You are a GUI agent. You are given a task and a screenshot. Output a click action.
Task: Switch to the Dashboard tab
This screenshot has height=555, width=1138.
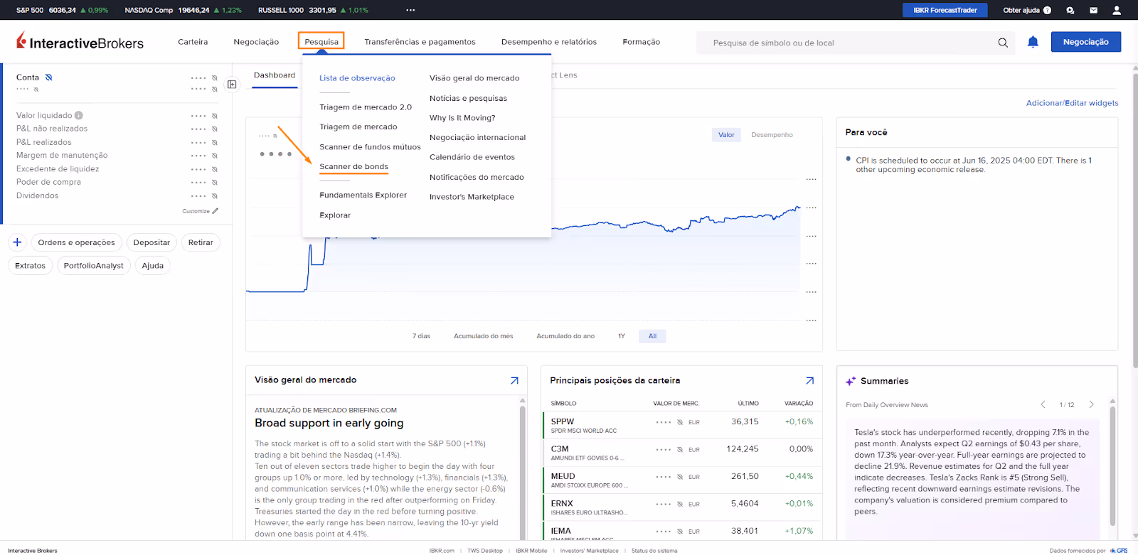click(275, 75)
